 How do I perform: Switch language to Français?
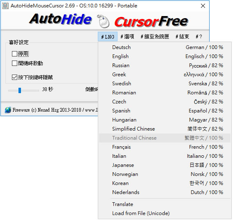[x=165, y=147]
